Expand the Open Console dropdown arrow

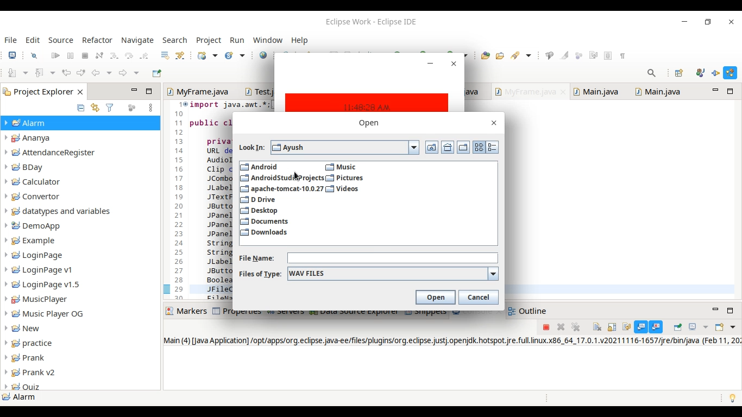coord(732,327)
